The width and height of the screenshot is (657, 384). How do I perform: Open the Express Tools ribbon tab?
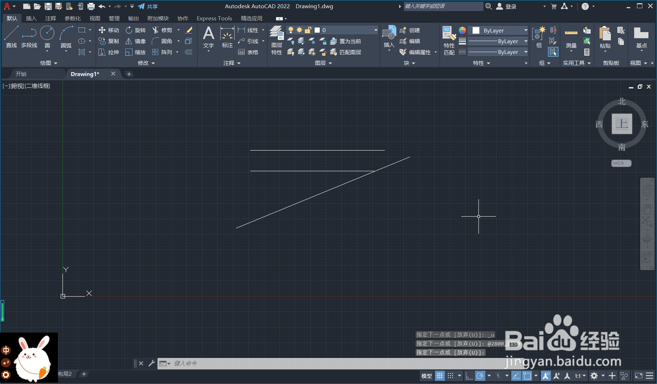pos(214,18)
